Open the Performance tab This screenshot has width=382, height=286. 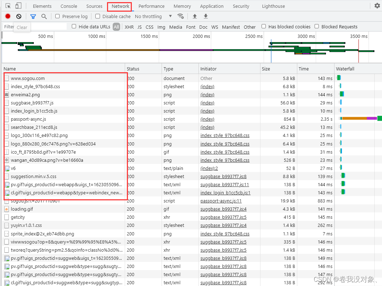pyautogui.click(x=152, y=6)
